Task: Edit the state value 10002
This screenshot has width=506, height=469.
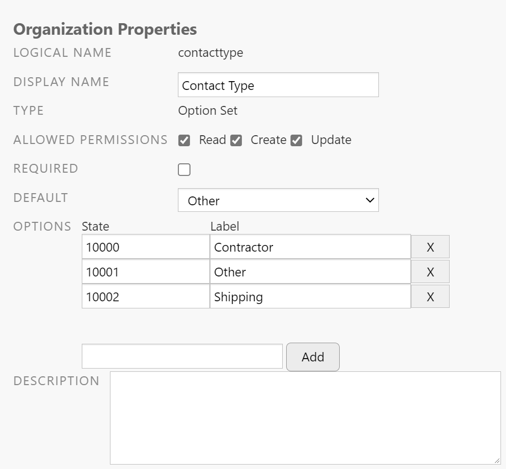Action: coord(146,296)
